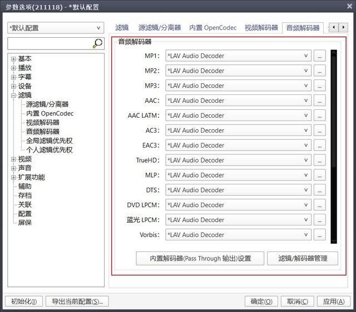This screenshot has height=312, width=356.
Task: Click 内置解码器(Pass Through 输出)设置 button
Action: pyautogui.click(x=200, y=258)
